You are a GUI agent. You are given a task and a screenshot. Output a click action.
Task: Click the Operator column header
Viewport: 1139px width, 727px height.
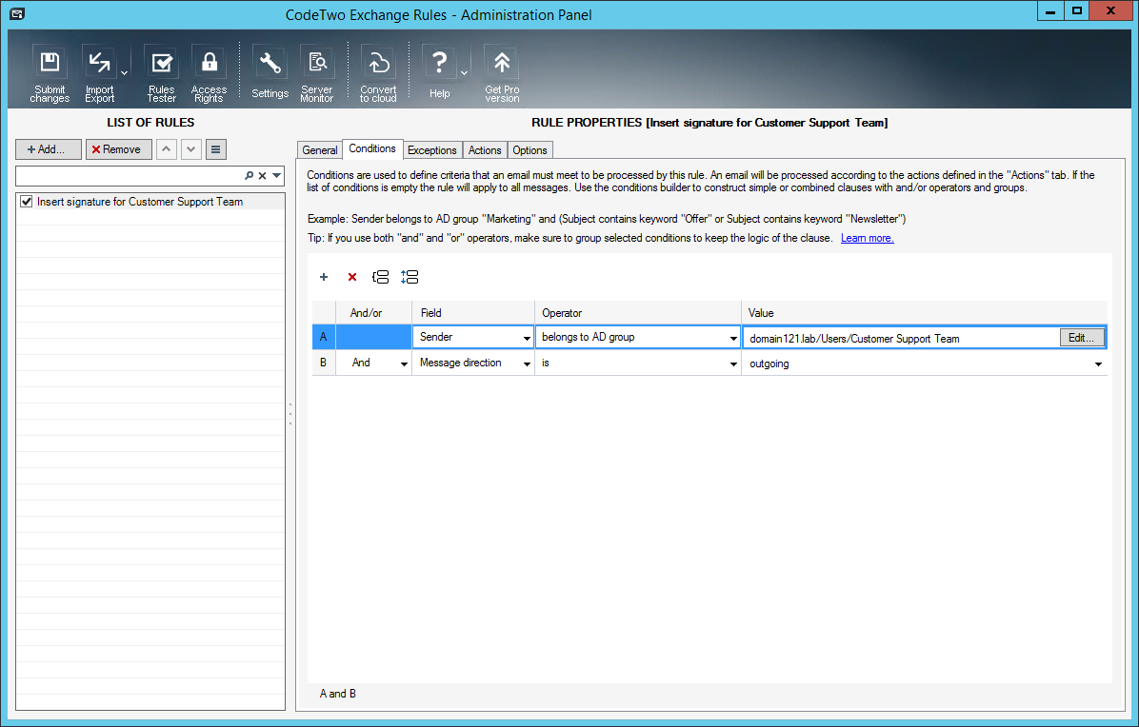[638, 313]
